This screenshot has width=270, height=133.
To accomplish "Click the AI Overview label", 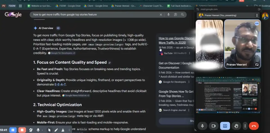I will 46,28.
